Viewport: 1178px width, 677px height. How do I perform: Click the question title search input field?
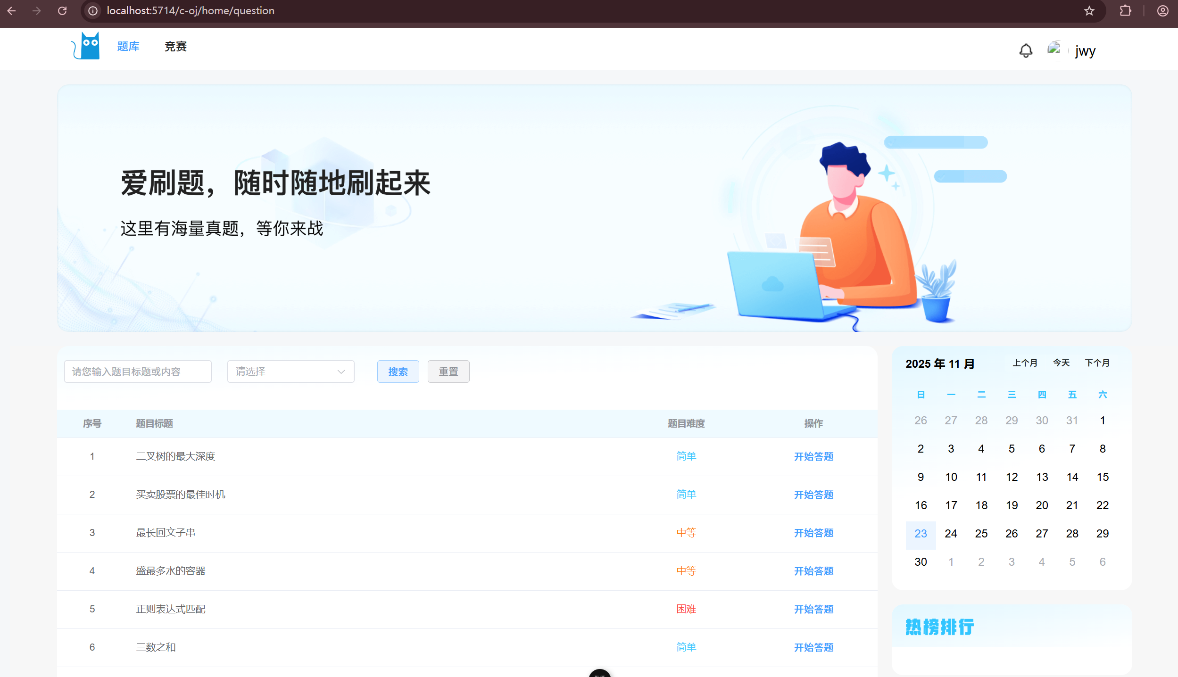(x=137, y=372)
